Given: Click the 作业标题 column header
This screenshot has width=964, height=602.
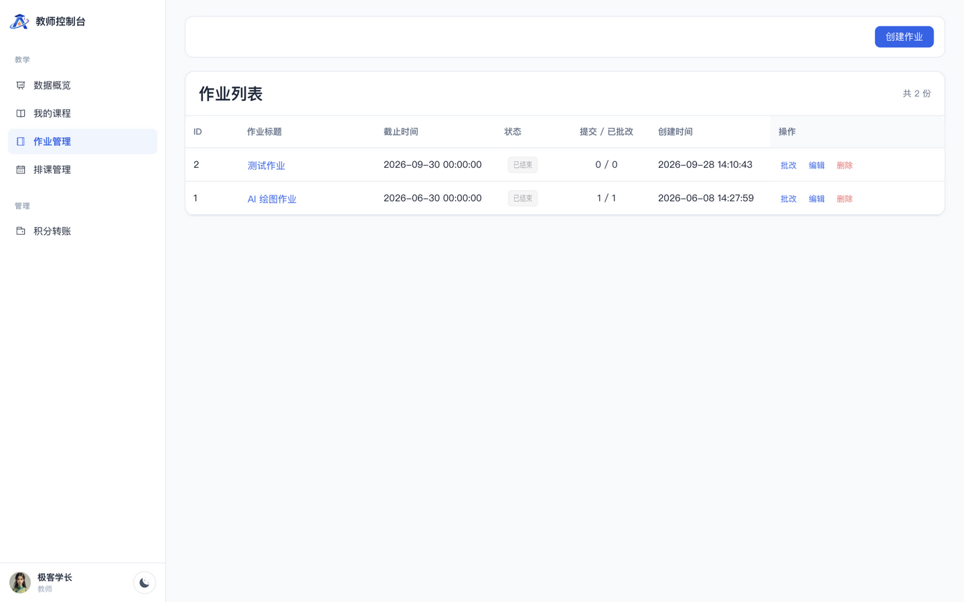Looking at the screenshot, I should click(x=264, y=132).
